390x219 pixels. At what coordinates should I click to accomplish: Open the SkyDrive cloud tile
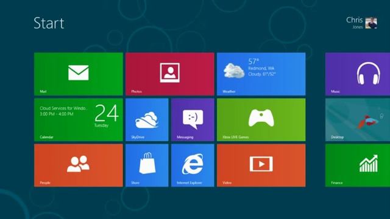tap(147, 120)
